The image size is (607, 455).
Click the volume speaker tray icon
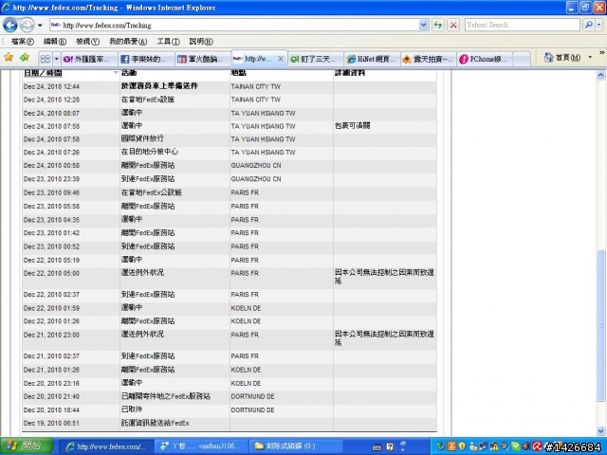click(526, 446)
